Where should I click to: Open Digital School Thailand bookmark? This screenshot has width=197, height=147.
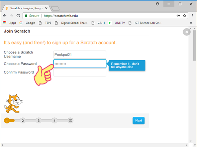[71, 23]
